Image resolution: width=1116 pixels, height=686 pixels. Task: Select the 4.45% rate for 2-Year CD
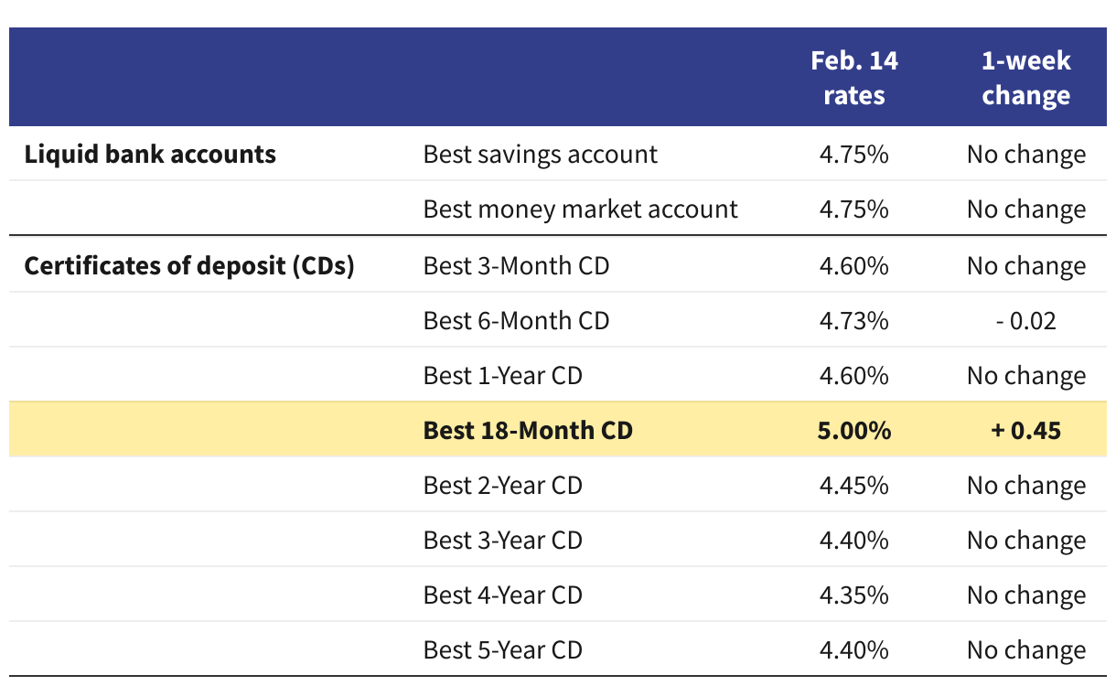pos(854,485)
